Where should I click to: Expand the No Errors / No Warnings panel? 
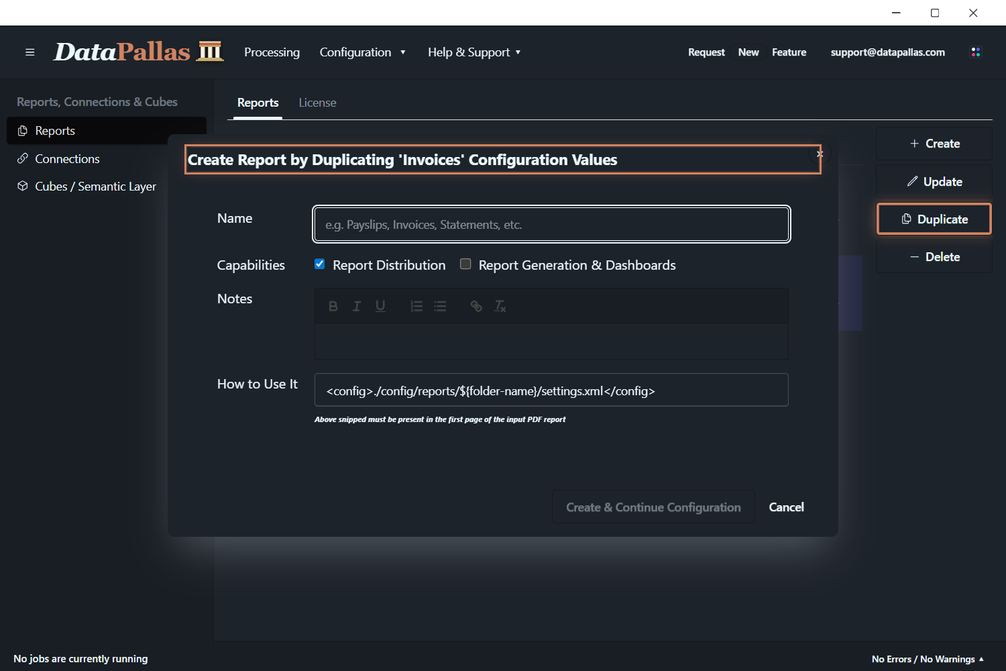point(928,659)
